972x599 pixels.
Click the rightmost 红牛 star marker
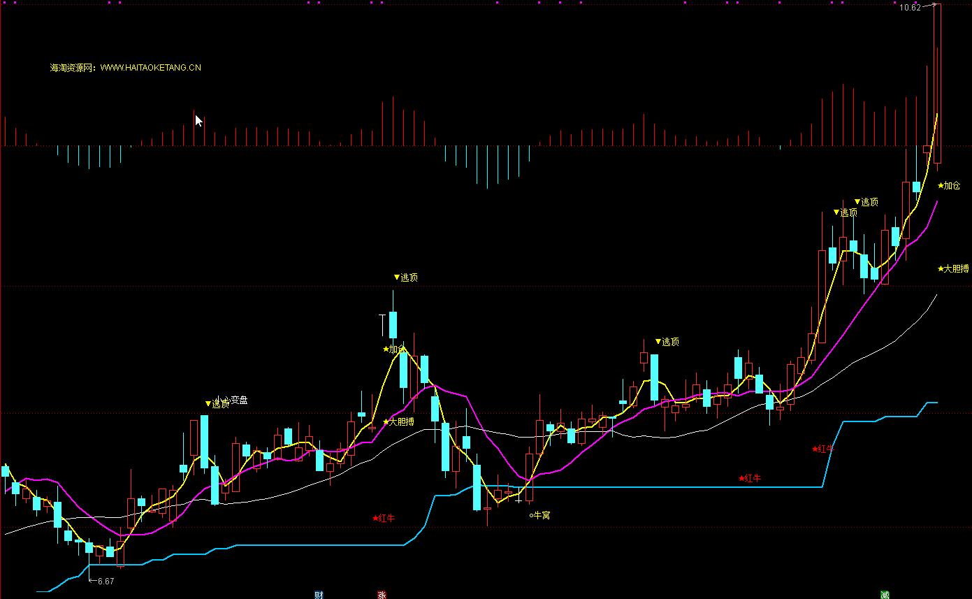822,449
